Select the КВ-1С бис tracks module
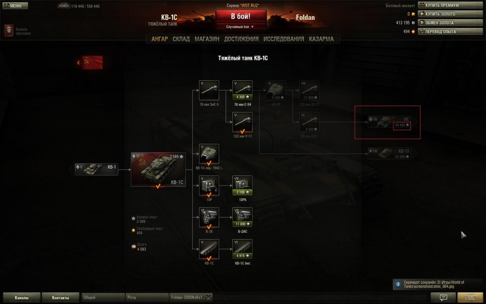The width and height of the screenshot is (486, 304). (x=243, y=249)
